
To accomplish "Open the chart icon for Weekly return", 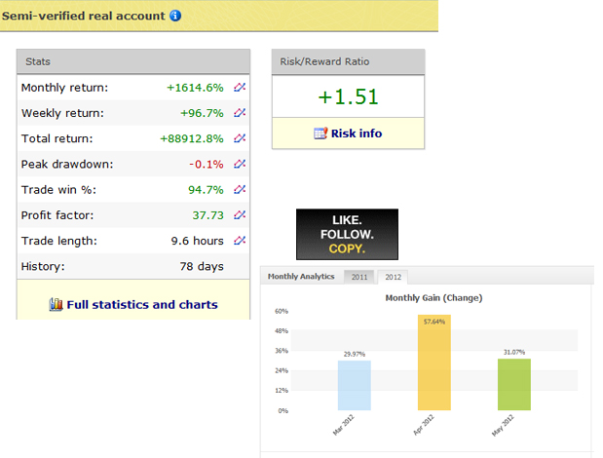I will click(x=240, y=113).
